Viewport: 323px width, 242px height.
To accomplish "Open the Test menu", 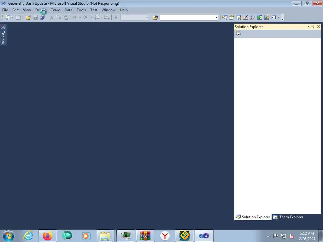I will pyautogui.click(x=94, y=10).
